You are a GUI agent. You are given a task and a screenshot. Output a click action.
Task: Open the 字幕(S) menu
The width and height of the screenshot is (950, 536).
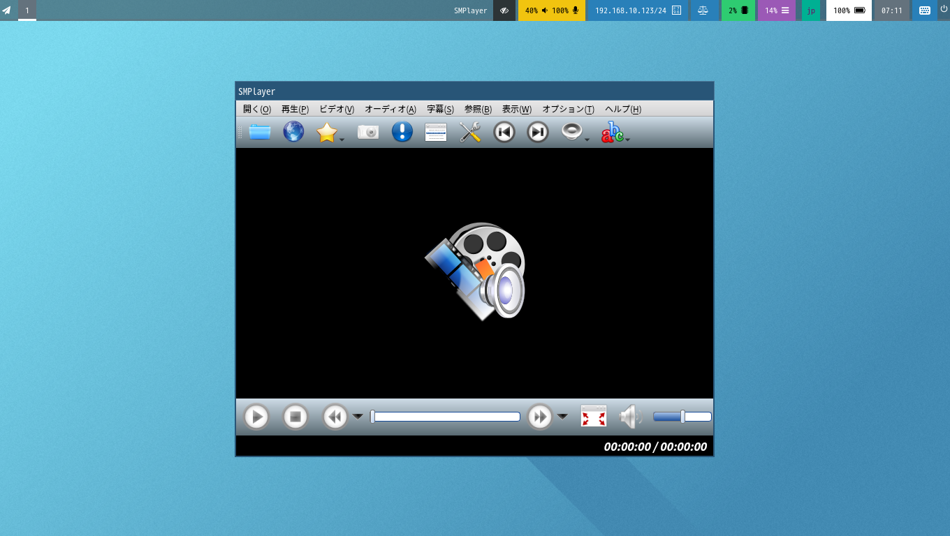point(440,110)
